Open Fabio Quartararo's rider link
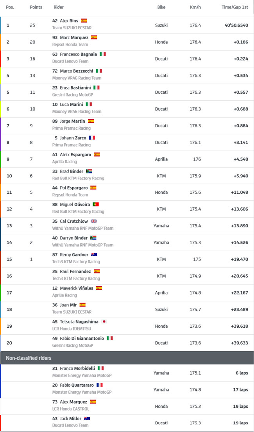The width and height of the screenshot is (254, 432). [x=77, y=385]
